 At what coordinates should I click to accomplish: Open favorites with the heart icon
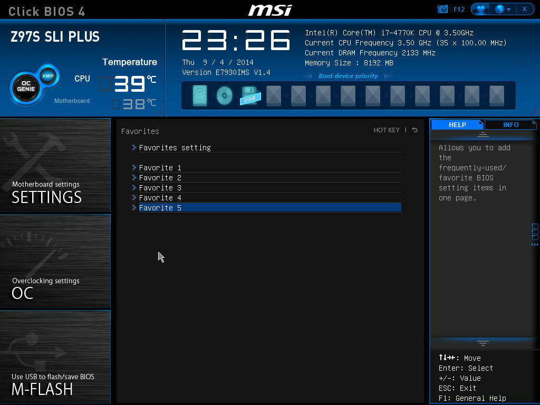pyautogui.click(x=480, y=9)
